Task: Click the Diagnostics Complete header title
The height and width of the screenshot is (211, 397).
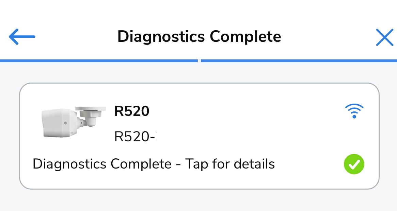Action: (x=199, y=37)
